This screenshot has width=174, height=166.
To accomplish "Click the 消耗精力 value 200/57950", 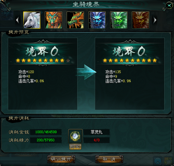I will point(46,140).
